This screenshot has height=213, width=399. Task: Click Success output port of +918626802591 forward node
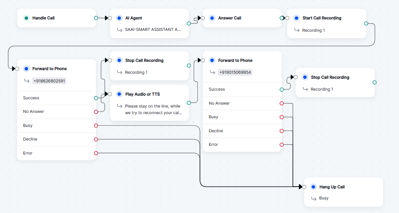[96, 98]
